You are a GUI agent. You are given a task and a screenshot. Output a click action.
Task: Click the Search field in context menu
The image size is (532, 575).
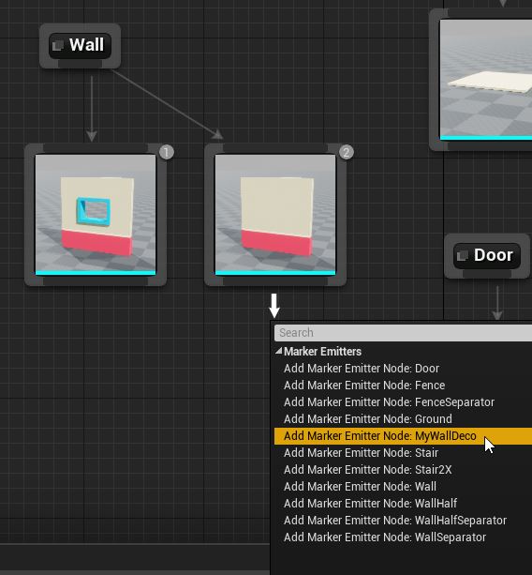coord(403,333)
